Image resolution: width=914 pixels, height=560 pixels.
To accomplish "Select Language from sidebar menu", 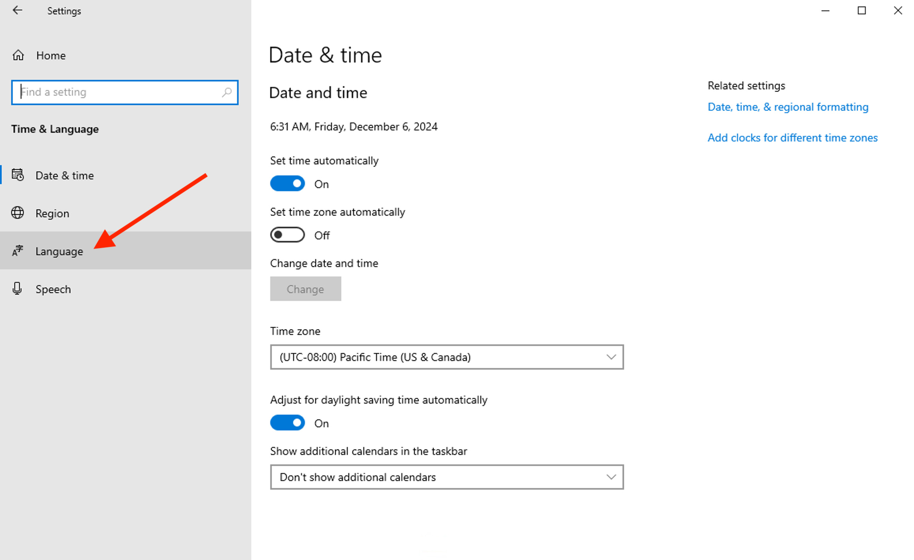I will pos(59,251).
